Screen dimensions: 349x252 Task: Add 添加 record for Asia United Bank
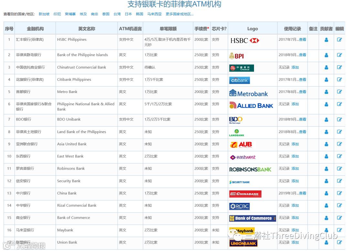click(295, 144)
